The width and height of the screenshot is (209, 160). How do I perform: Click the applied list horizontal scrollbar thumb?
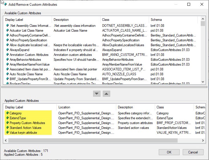pyautogui.click(x=93, y=140)
